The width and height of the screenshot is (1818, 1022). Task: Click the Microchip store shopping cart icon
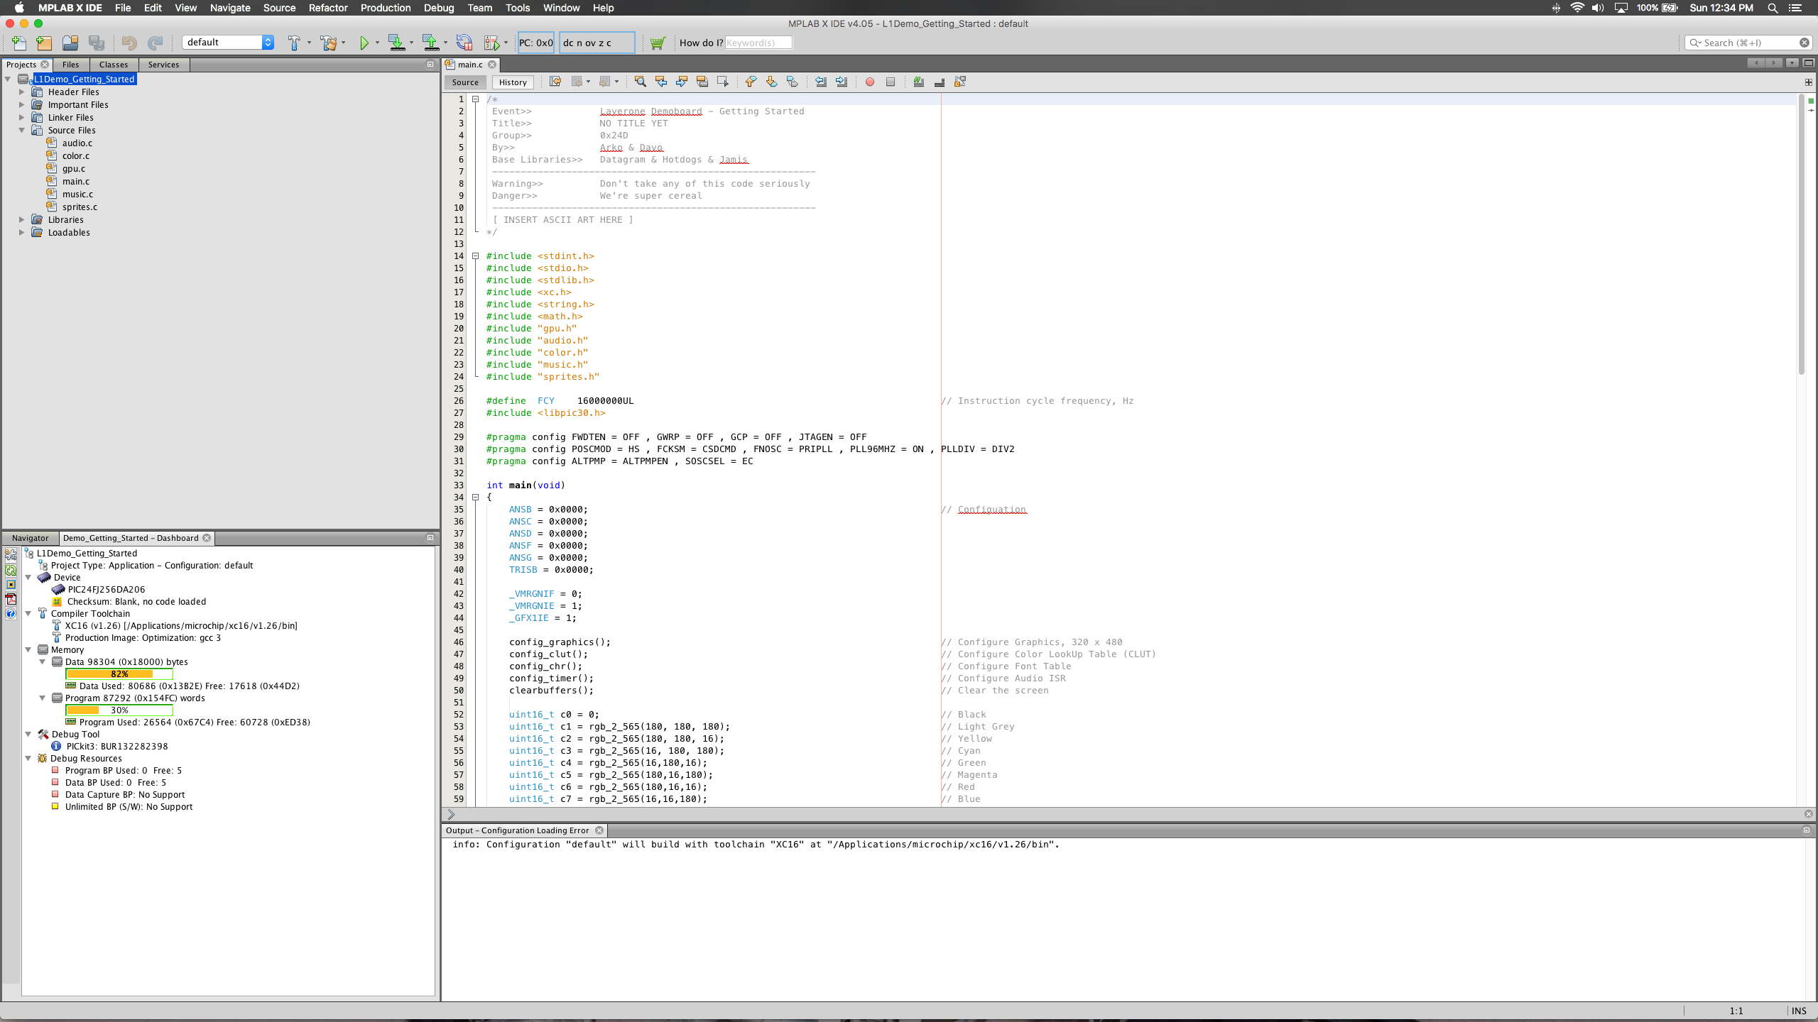pos(658,43)
